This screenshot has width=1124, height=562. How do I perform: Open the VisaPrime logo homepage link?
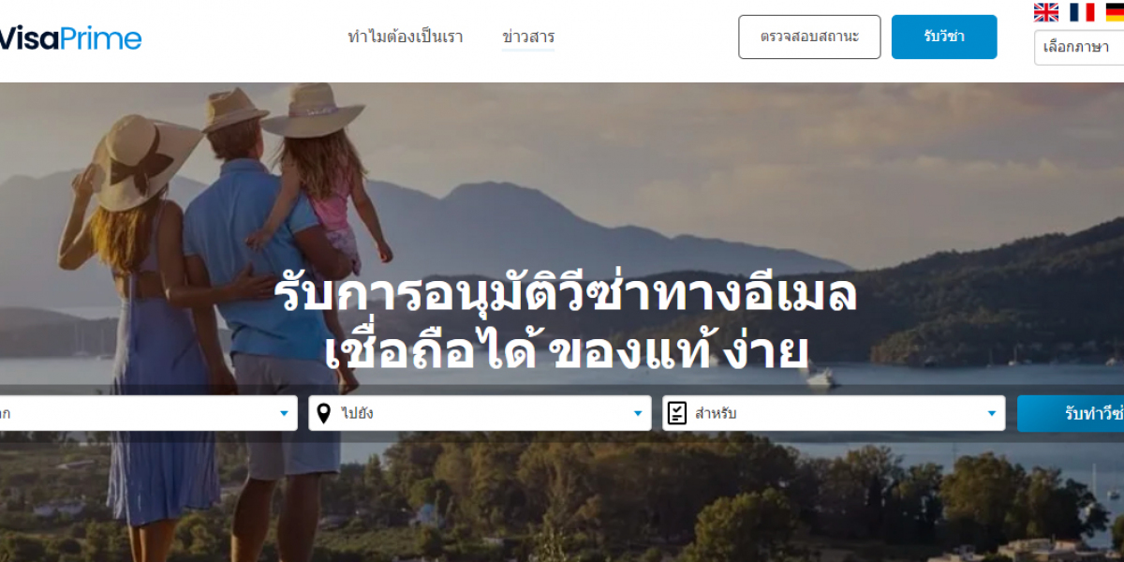coord(69,37)
